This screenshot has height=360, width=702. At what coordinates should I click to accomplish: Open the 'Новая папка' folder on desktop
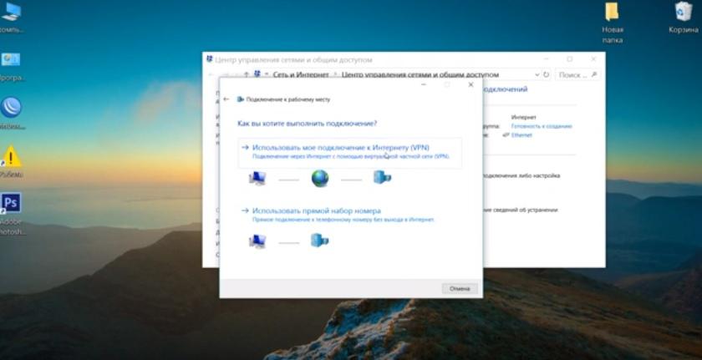[612, 12]
